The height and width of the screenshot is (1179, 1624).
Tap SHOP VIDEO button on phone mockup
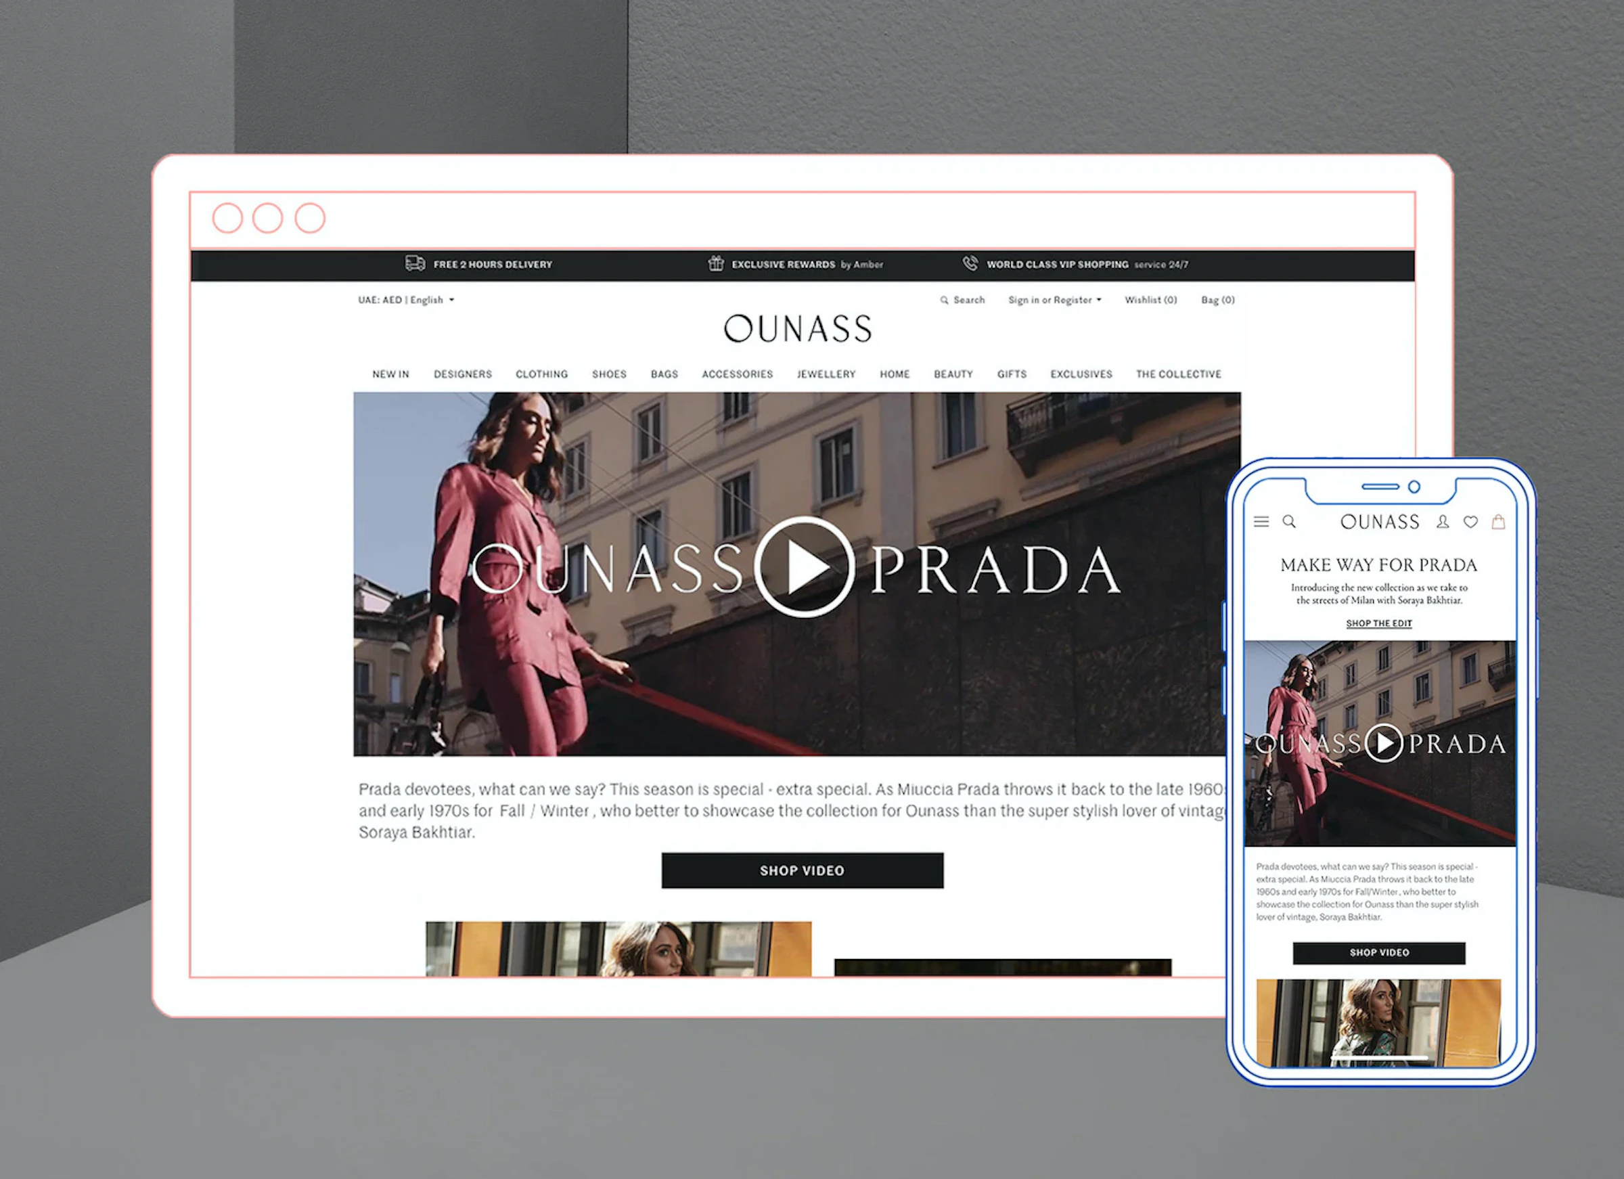[1379, 953]
